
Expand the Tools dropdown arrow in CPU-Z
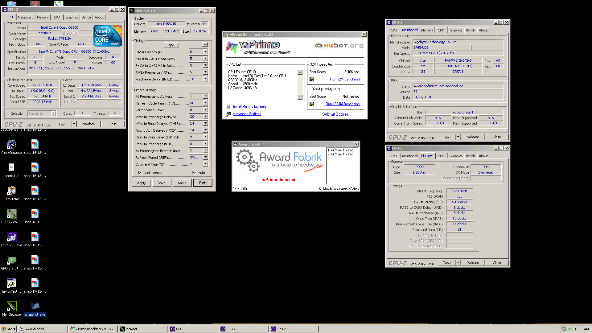(x=74, y=124)
